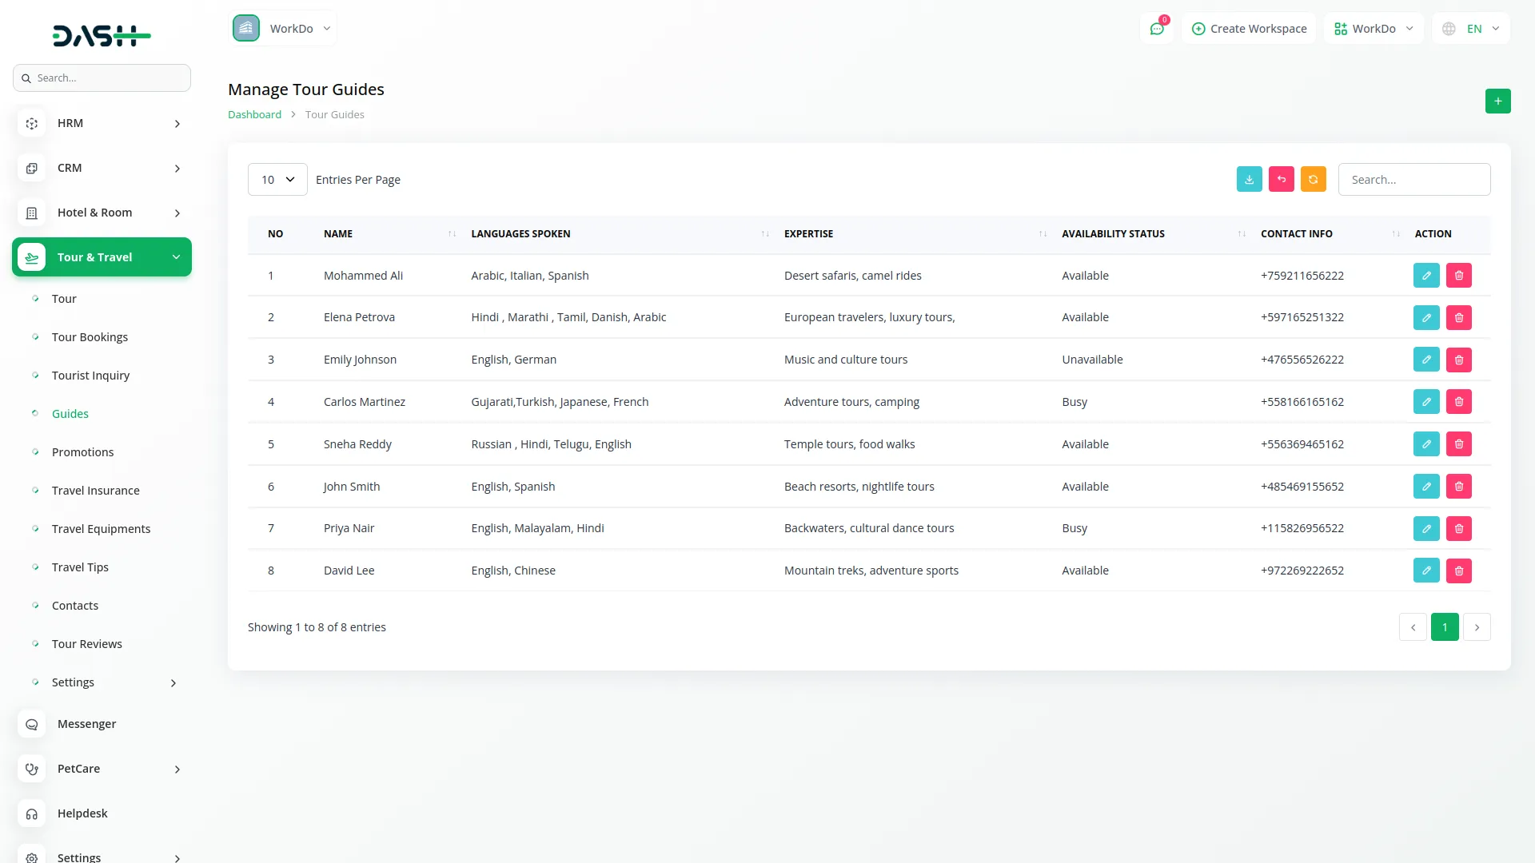
Task: Click the pink reset arrow icon
Action: tap(1281, 179)
